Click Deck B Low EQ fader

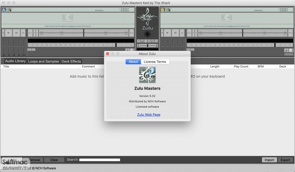(163, 47)
